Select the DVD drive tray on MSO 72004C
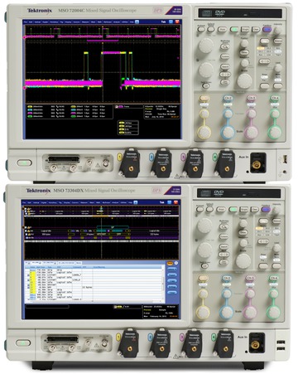 (240, 13)
